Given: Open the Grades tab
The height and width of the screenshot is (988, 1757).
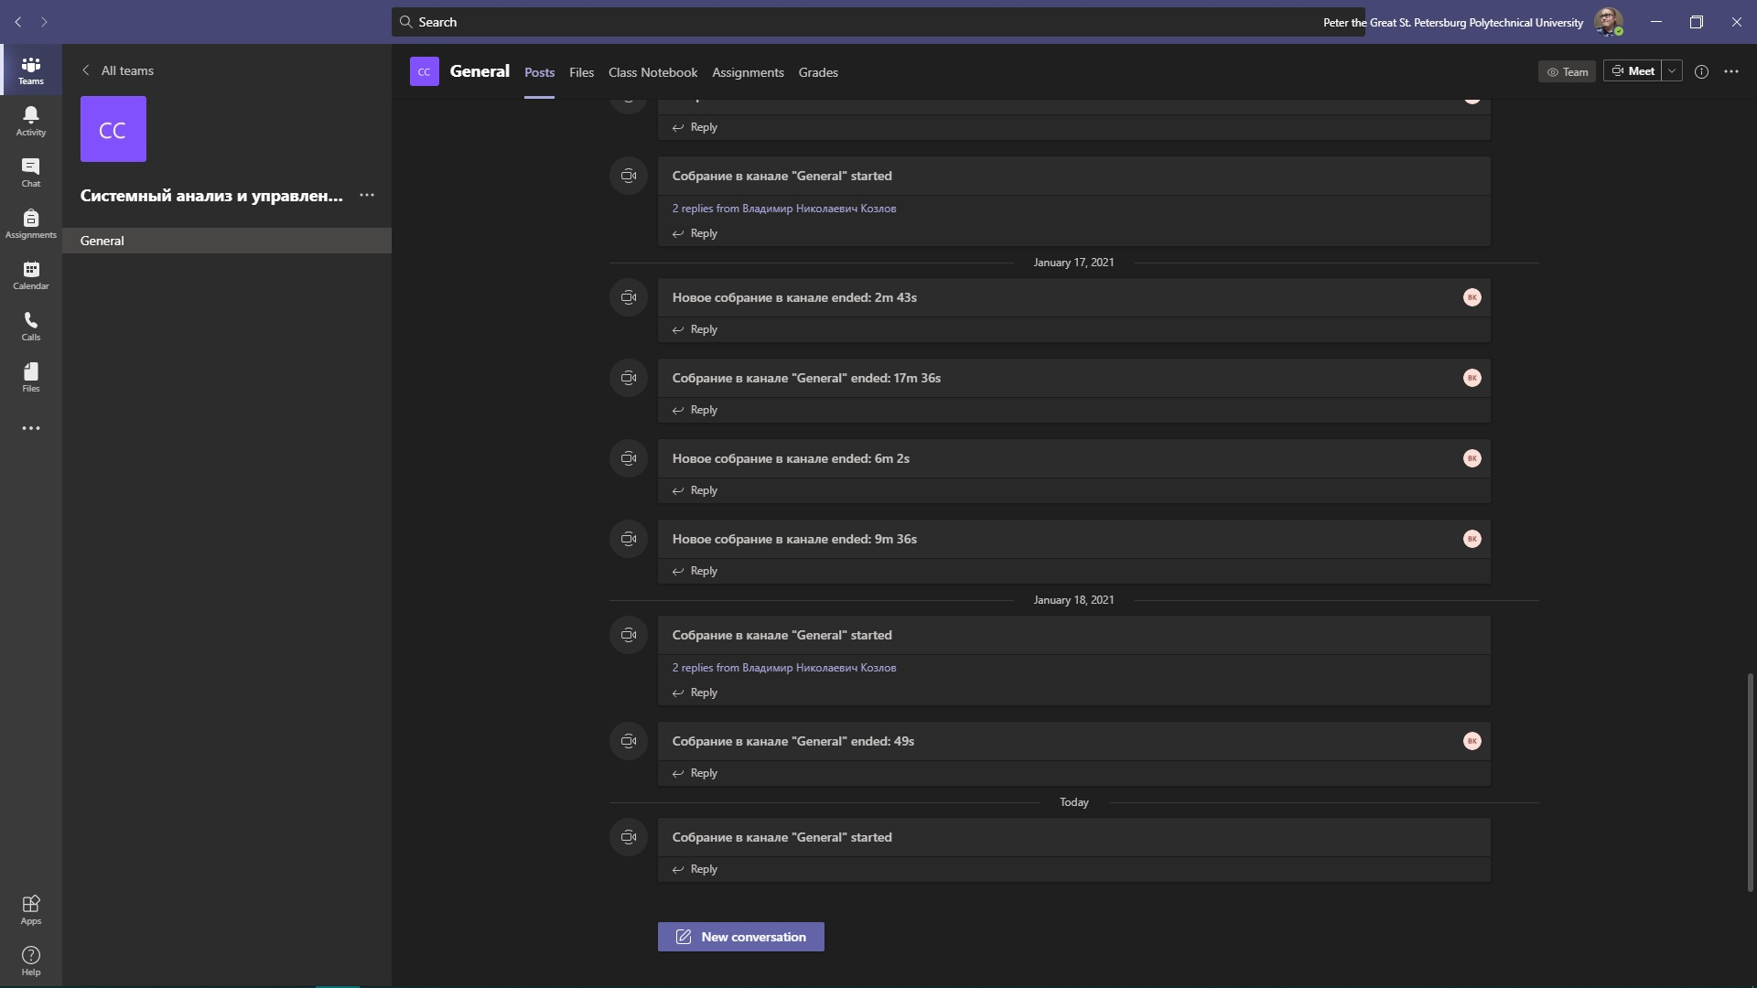Looking at the screenshot, I should (818, 72).
